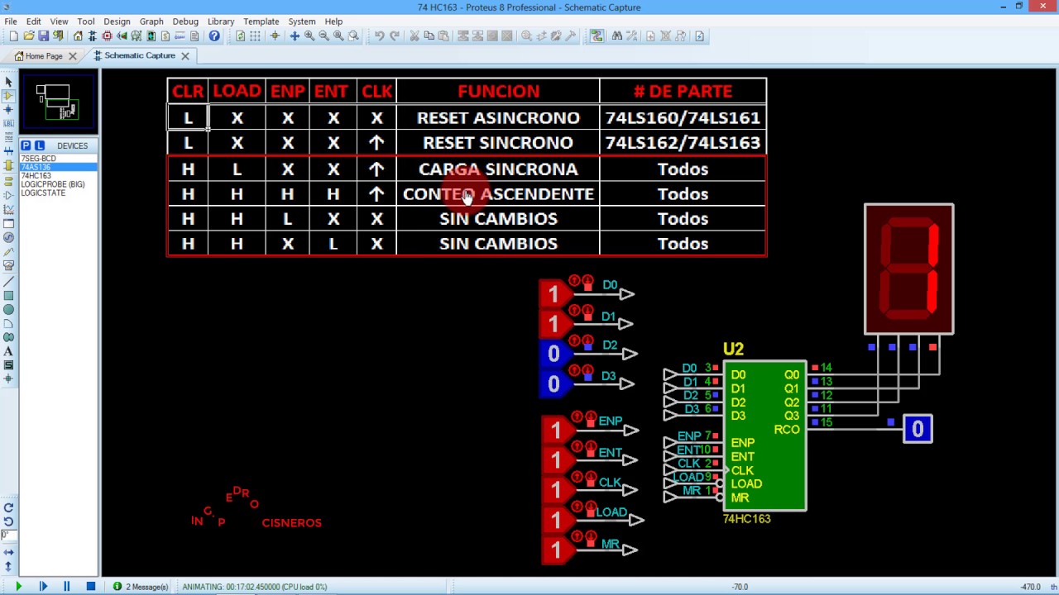Click the undo arrow icon

coord(379,36)
